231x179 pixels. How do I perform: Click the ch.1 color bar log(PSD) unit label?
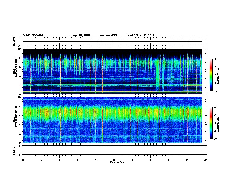pos(218,76)
